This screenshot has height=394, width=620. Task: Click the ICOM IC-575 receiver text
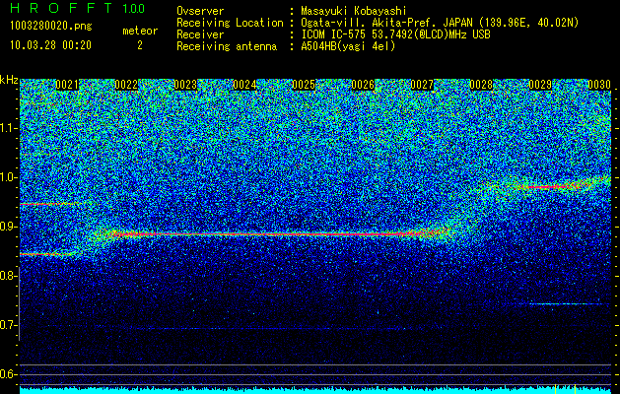(x=395, y=34)
